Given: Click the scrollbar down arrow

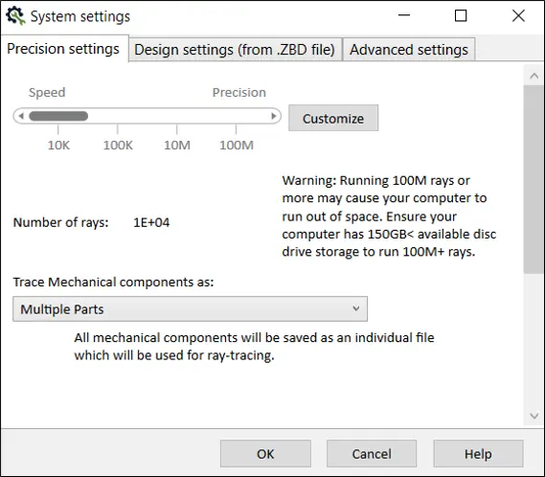Looking at the screenshot, I should pyautogui.click(x=534, y=416).
